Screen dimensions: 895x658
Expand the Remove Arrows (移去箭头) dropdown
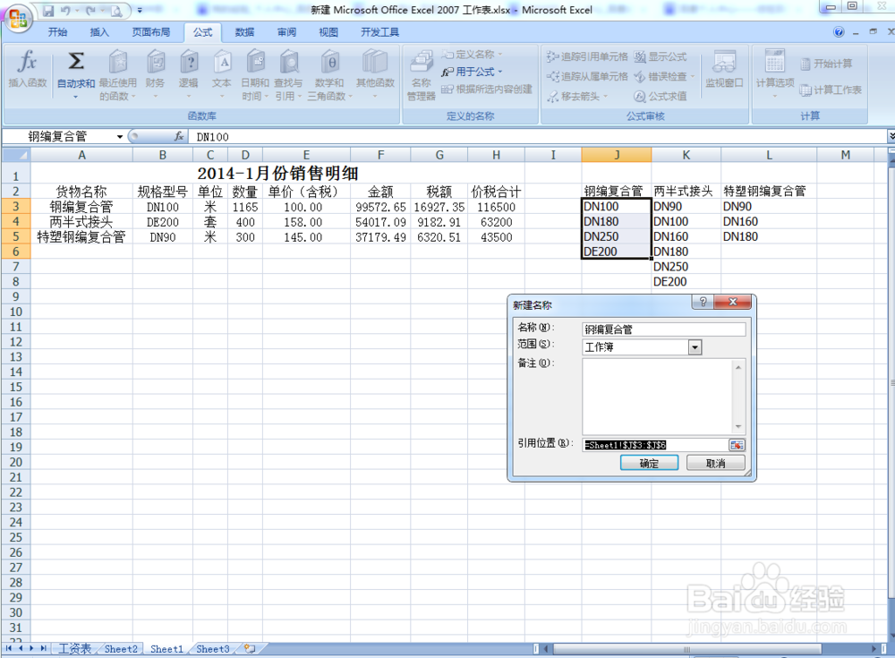pos(606,96)
